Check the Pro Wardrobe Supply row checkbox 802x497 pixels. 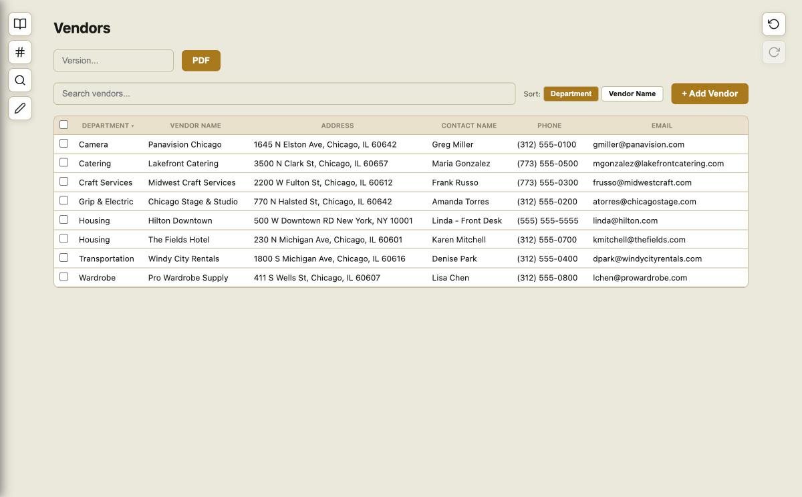64,277
